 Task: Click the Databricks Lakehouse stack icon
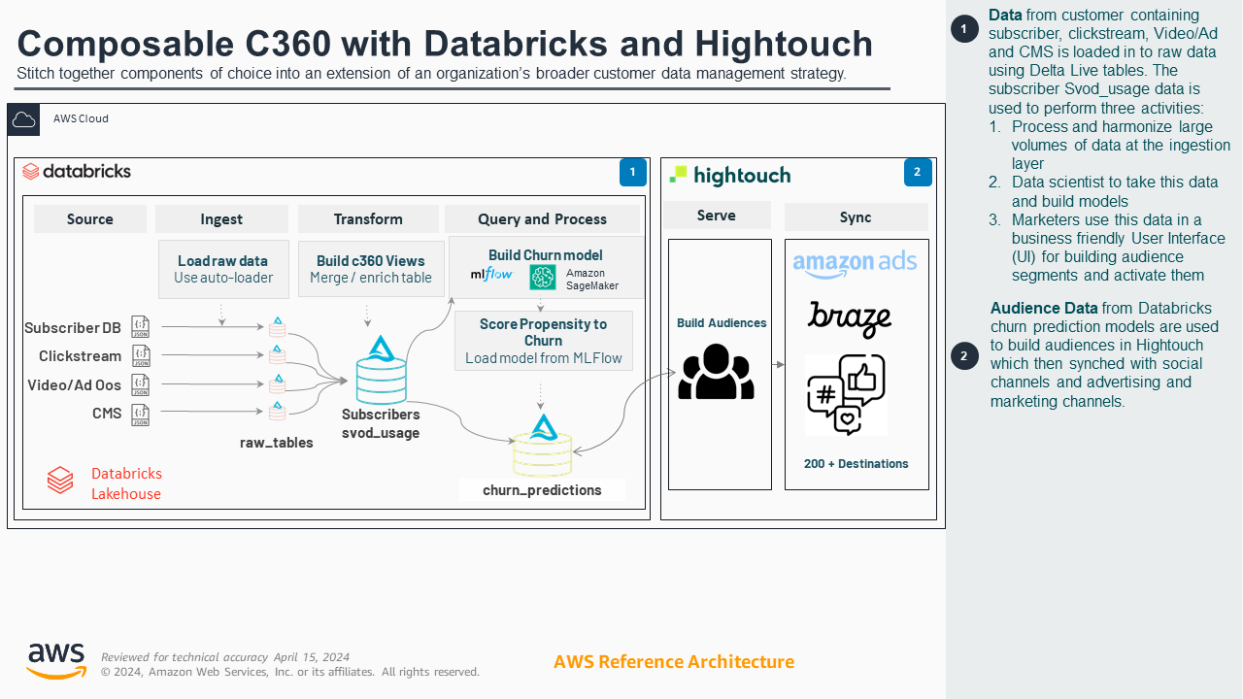[60, 481]
